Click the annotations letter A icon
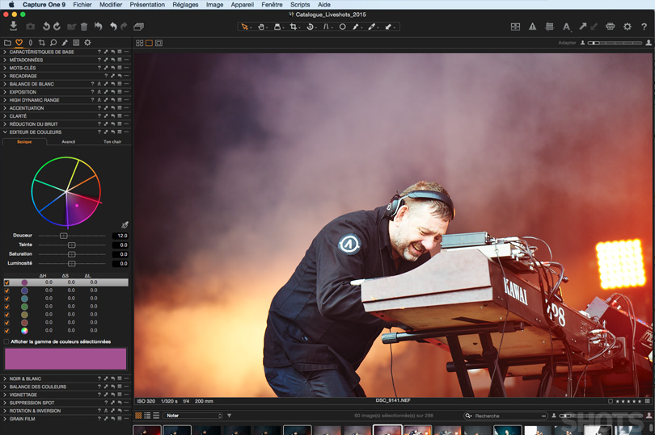This screenshot has height=435, width=655. (x=566, y=27)
